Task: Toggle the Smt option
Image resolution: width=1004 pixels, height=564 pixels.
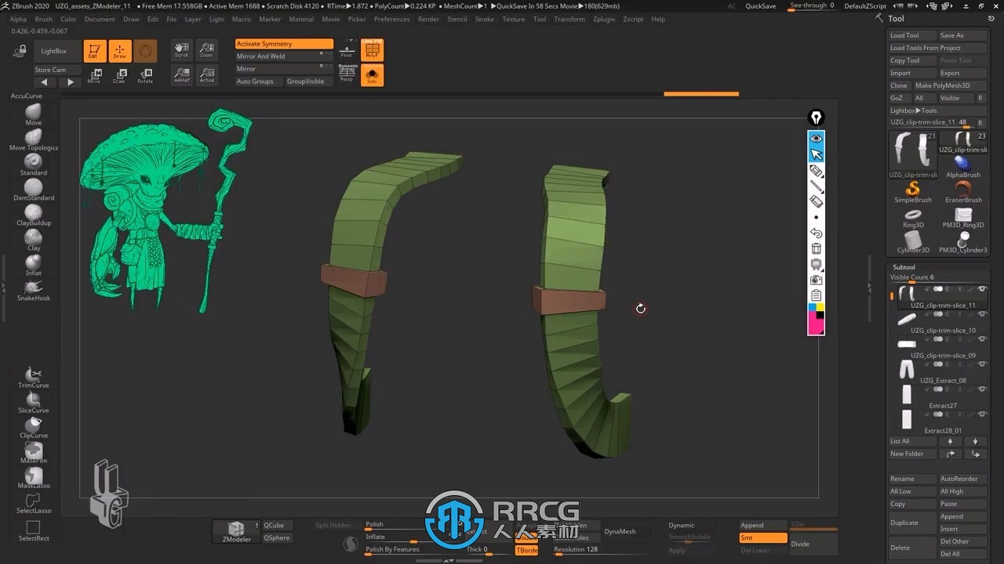Action: [763, 537]
